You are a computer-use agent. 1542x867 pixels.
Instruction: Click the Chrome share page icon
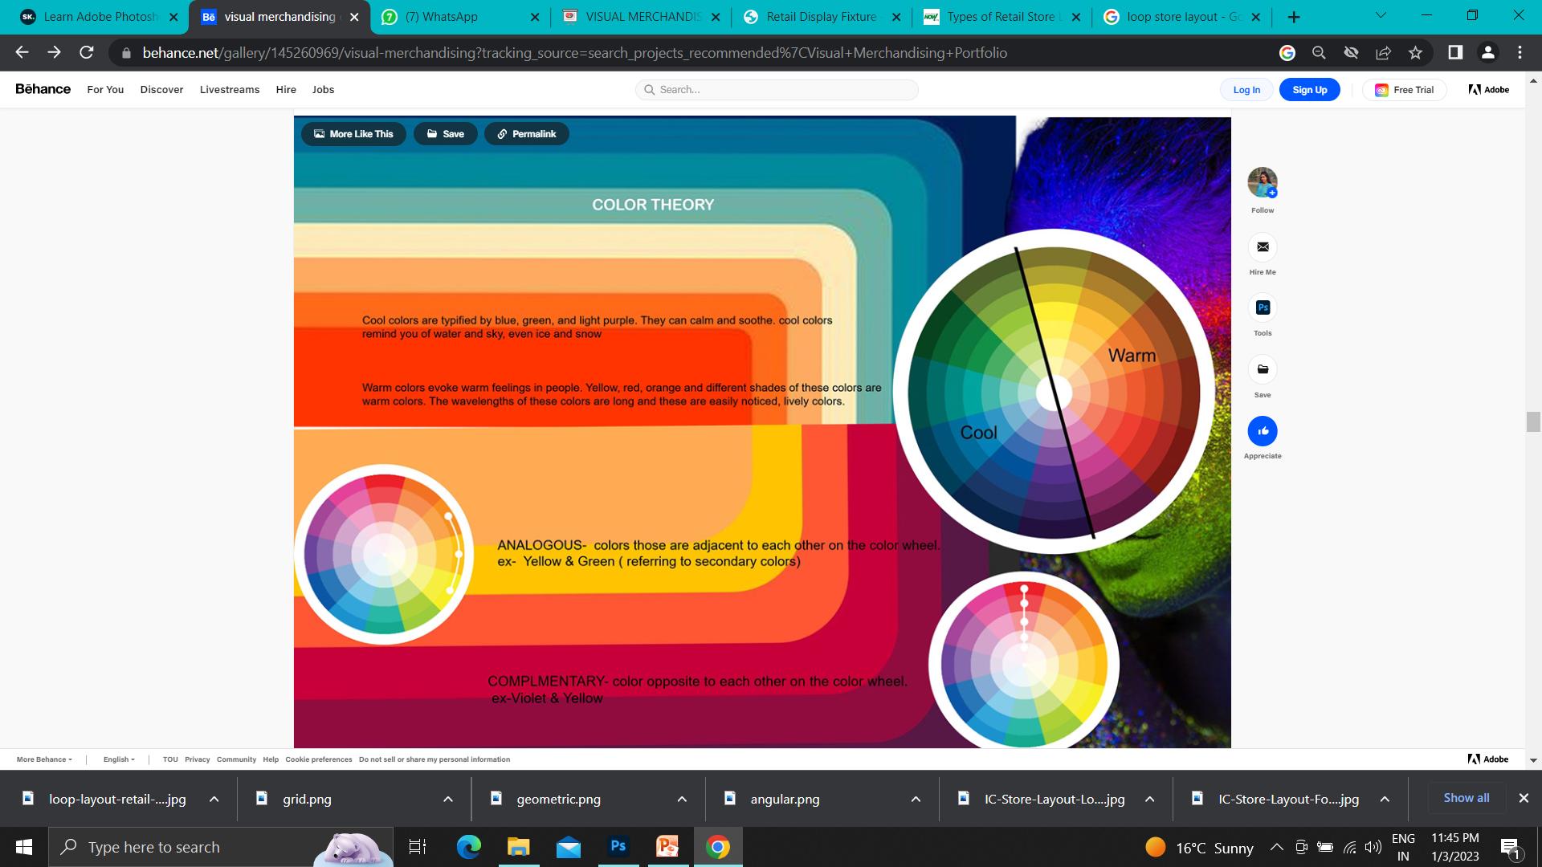1383,53
